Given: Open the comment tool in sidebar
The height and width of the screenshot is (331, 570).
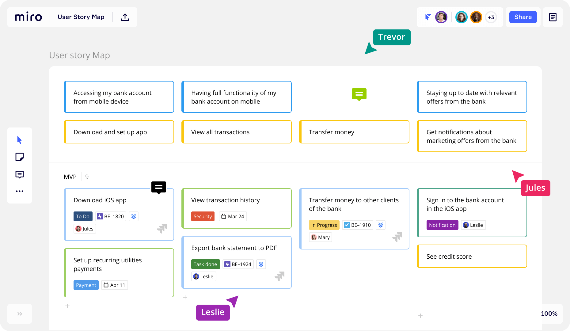Looking at the screenshot, I should coord(19,174).
